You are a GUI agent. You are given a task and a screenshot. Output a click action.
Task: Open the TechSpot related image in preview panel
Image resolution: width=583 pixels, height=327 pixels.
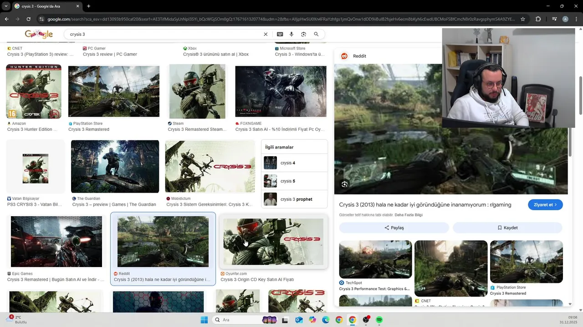point(375,259)
